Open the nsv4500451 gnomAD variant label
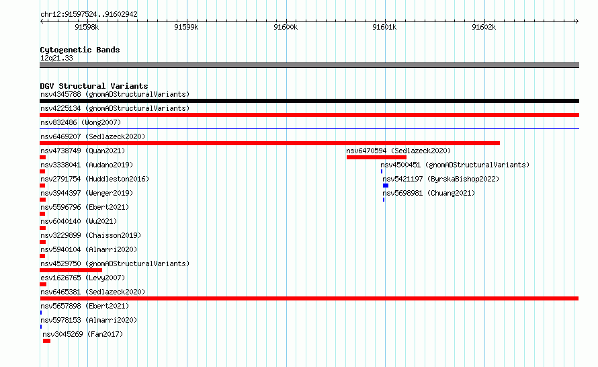This screenshot has width=598, height=367. pyautogui.click(x=455, y=165)
